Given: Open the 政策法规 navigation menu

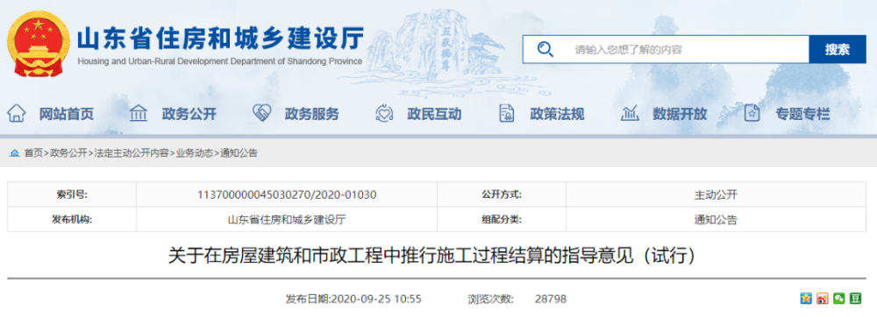Looking at the screenshot, I should [557, 115].
